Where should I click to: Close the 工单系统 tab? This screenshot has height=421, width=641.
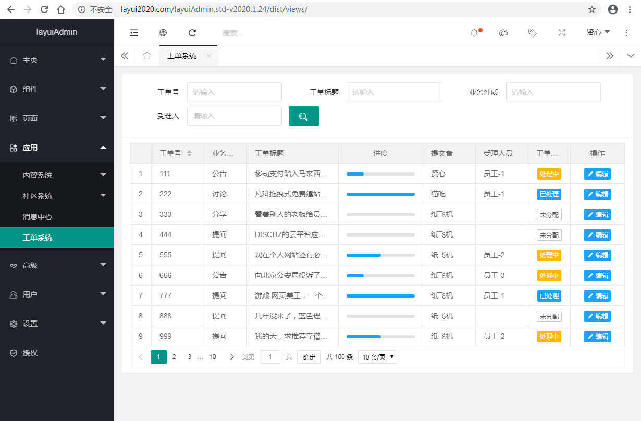coord(209,56)
